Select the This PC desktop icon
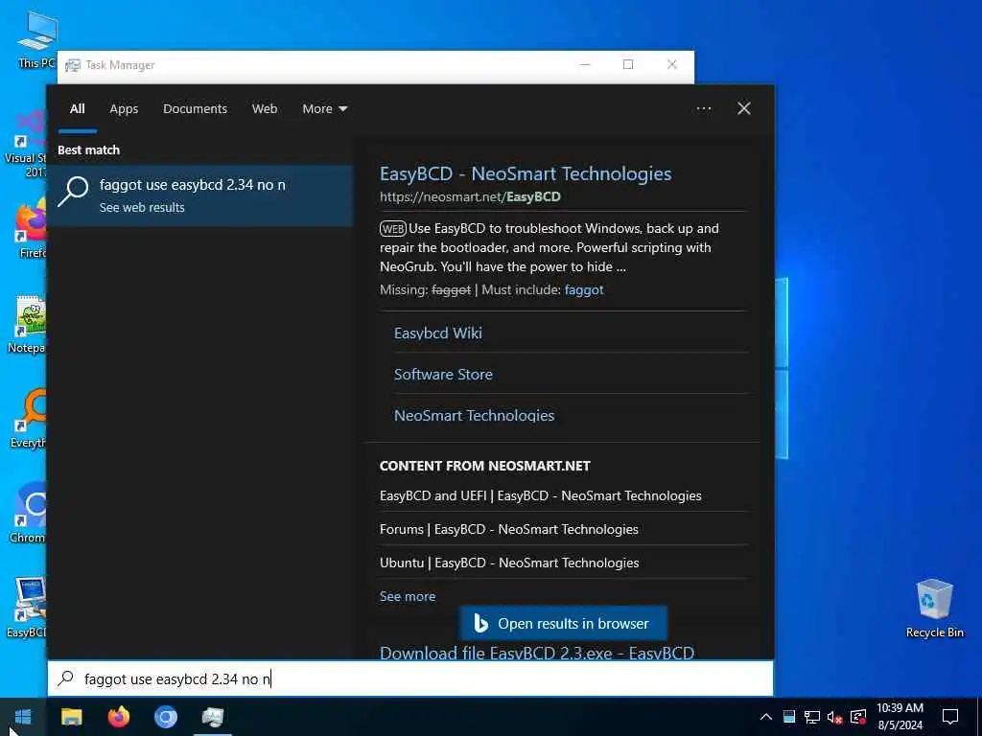The image size is (982, 736). [x=36, y=39]
